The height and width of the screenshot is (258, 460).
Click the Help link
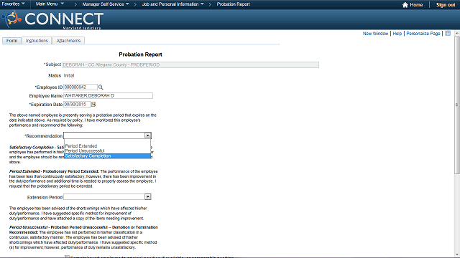(397, 34)
